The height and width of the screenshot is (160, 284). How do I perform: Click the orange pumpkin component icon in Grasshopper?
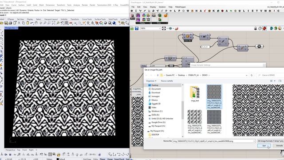pos(166,16)
